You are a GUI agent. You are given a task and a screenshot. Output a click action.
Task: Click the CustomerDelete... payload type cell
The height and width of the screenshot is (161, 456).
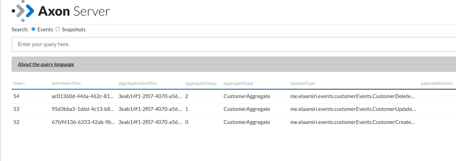point(352,96)
